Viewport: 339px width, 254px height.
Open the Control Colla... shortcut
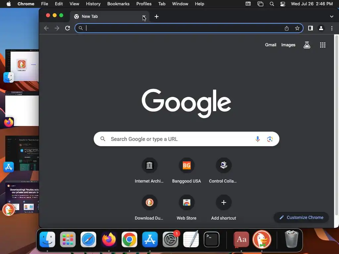tap(223, 171)
